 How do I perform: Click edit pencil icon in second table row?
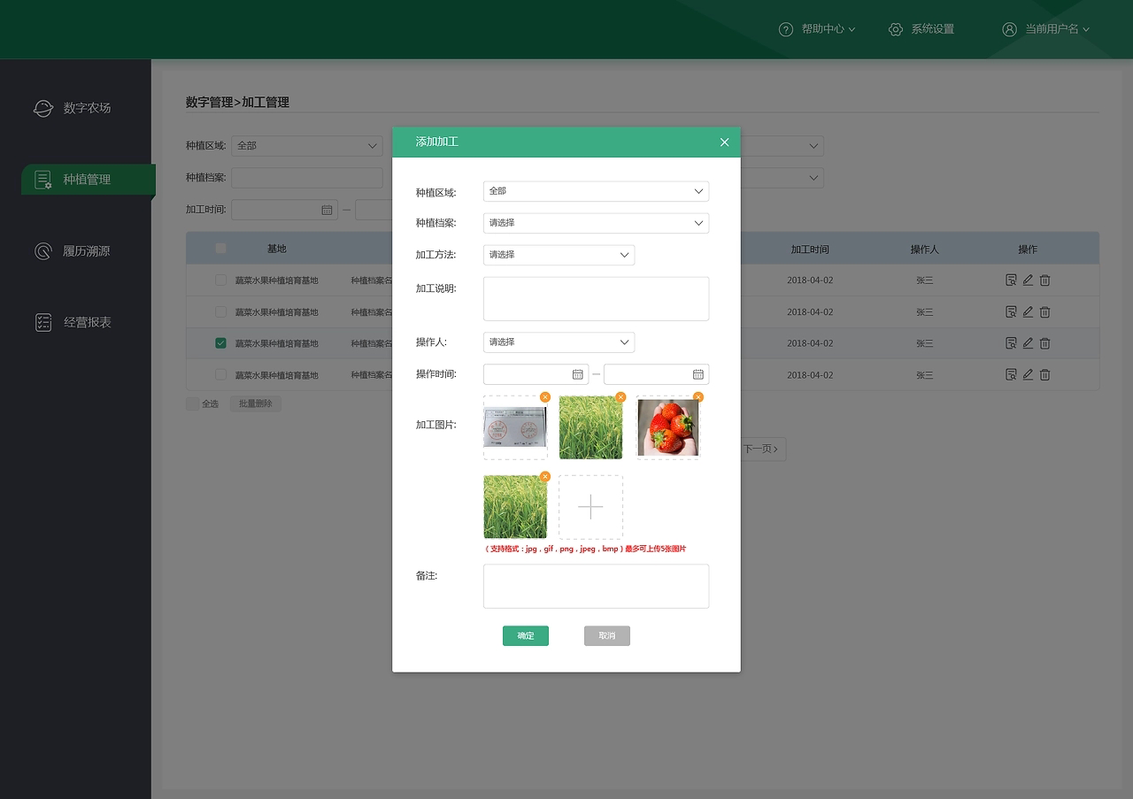pyautogui.click(x=1028, y=312)
